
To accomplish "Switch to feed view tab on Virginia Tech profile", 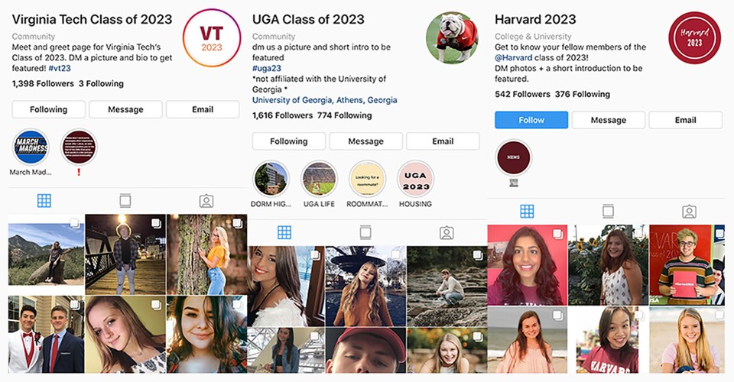I will coord(125,201).
